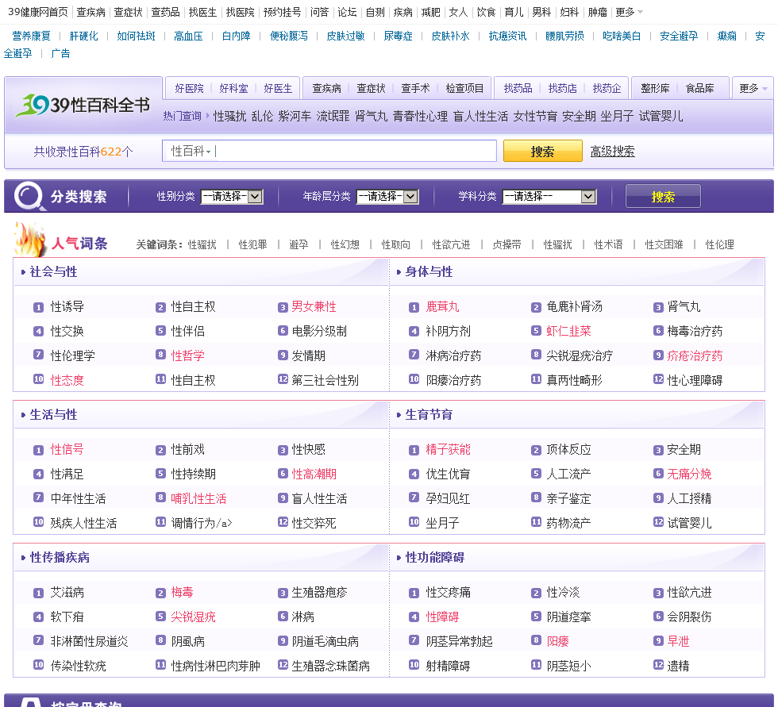778x707 pixels.
Task: Open the 高级搜索 link
Action: pos(612,152)
